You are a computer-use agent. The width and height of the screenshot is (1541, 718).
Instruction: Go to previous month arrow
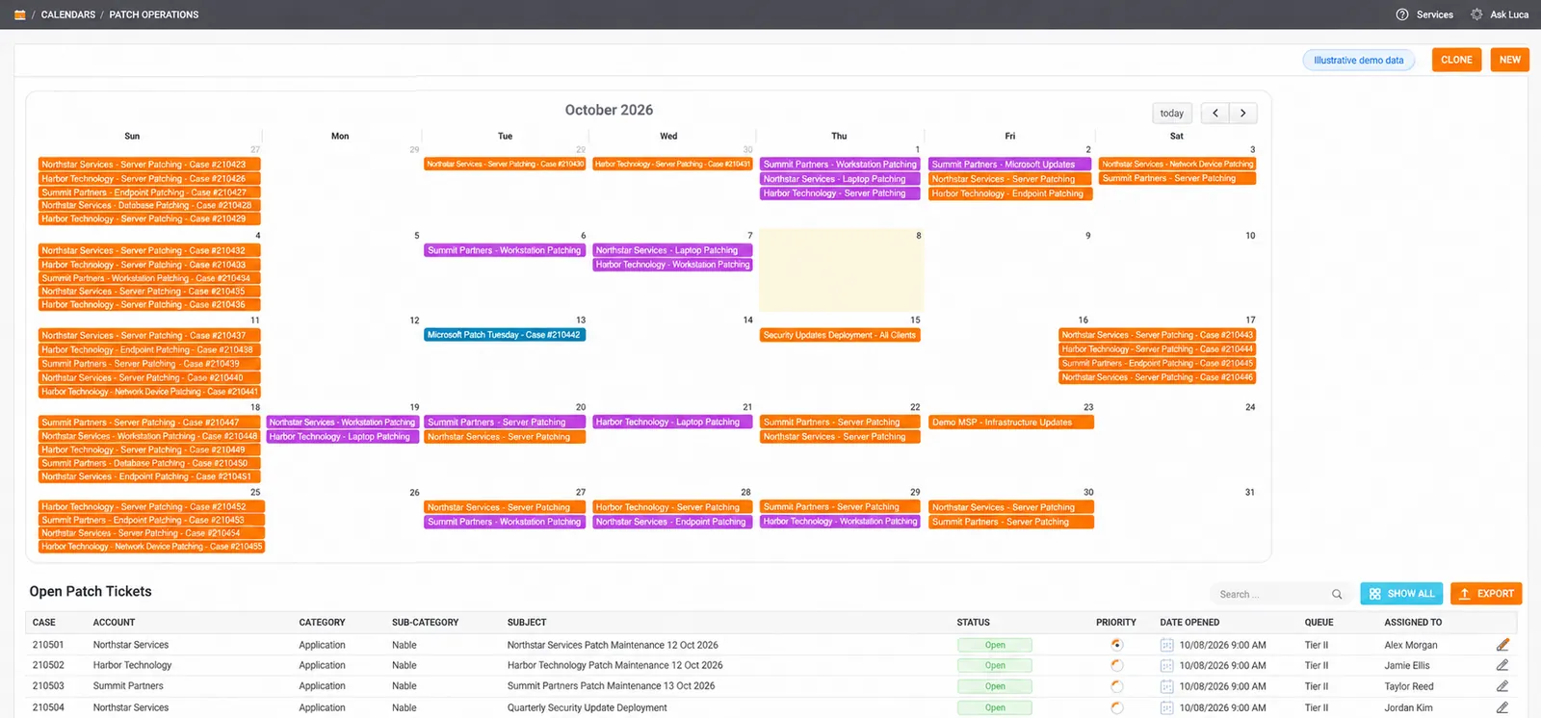[x=1215, y=113]
